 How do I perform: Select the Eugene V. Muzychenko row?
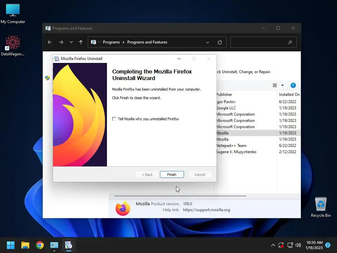[x=236, y=152]
